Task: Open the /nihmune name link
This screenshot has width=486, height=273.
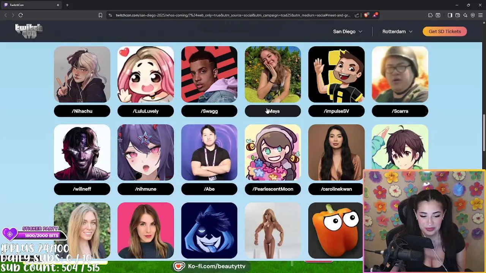Action: [x=146, y=189]
